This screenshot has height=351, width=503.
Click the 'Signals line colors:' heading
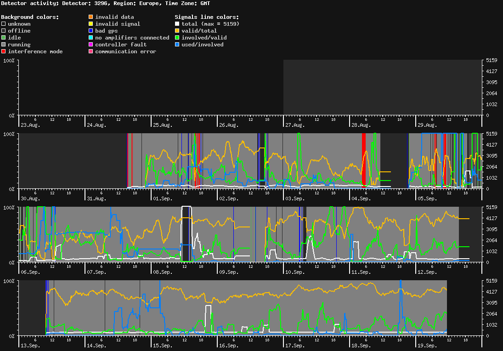click(207, 17)
